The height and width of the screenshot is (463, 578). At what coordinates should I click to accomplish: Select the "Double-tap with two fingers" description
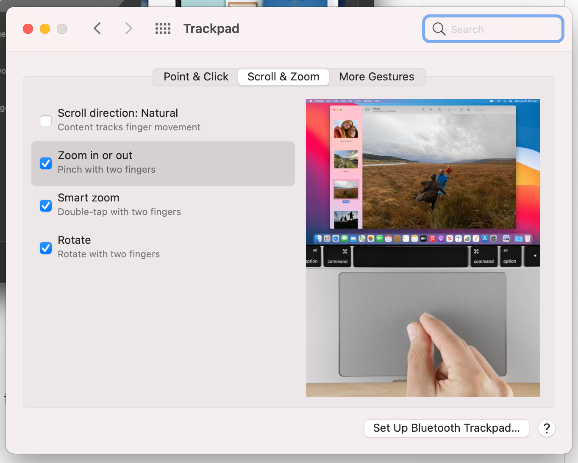tap(119, 212)
